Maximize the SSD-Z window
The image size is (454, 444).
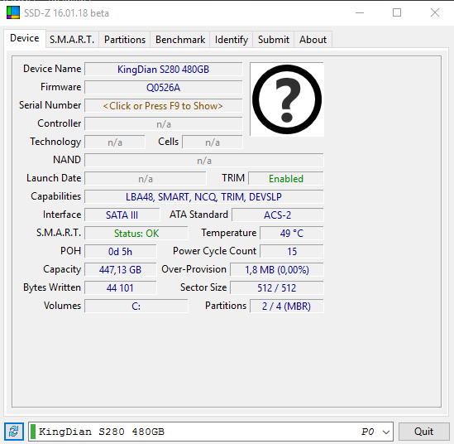click(x=397, y=12)
